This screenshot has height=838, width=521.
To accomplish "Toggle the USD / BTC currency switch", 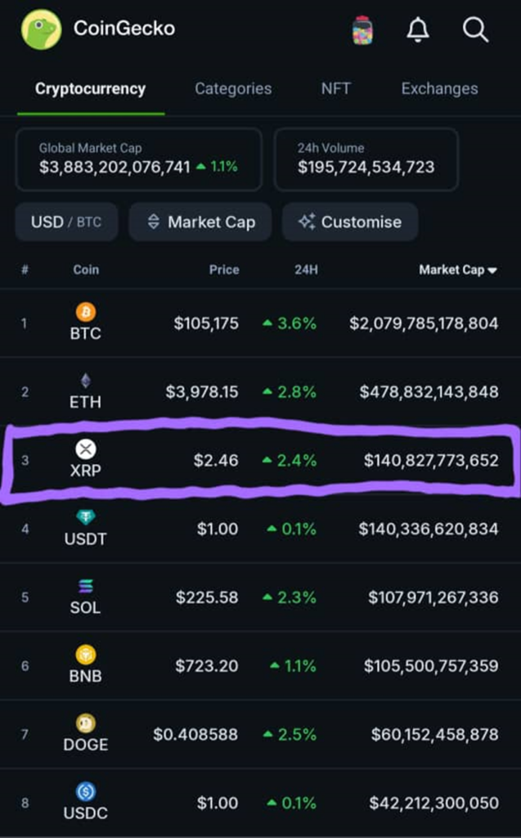I will point(66,222).
